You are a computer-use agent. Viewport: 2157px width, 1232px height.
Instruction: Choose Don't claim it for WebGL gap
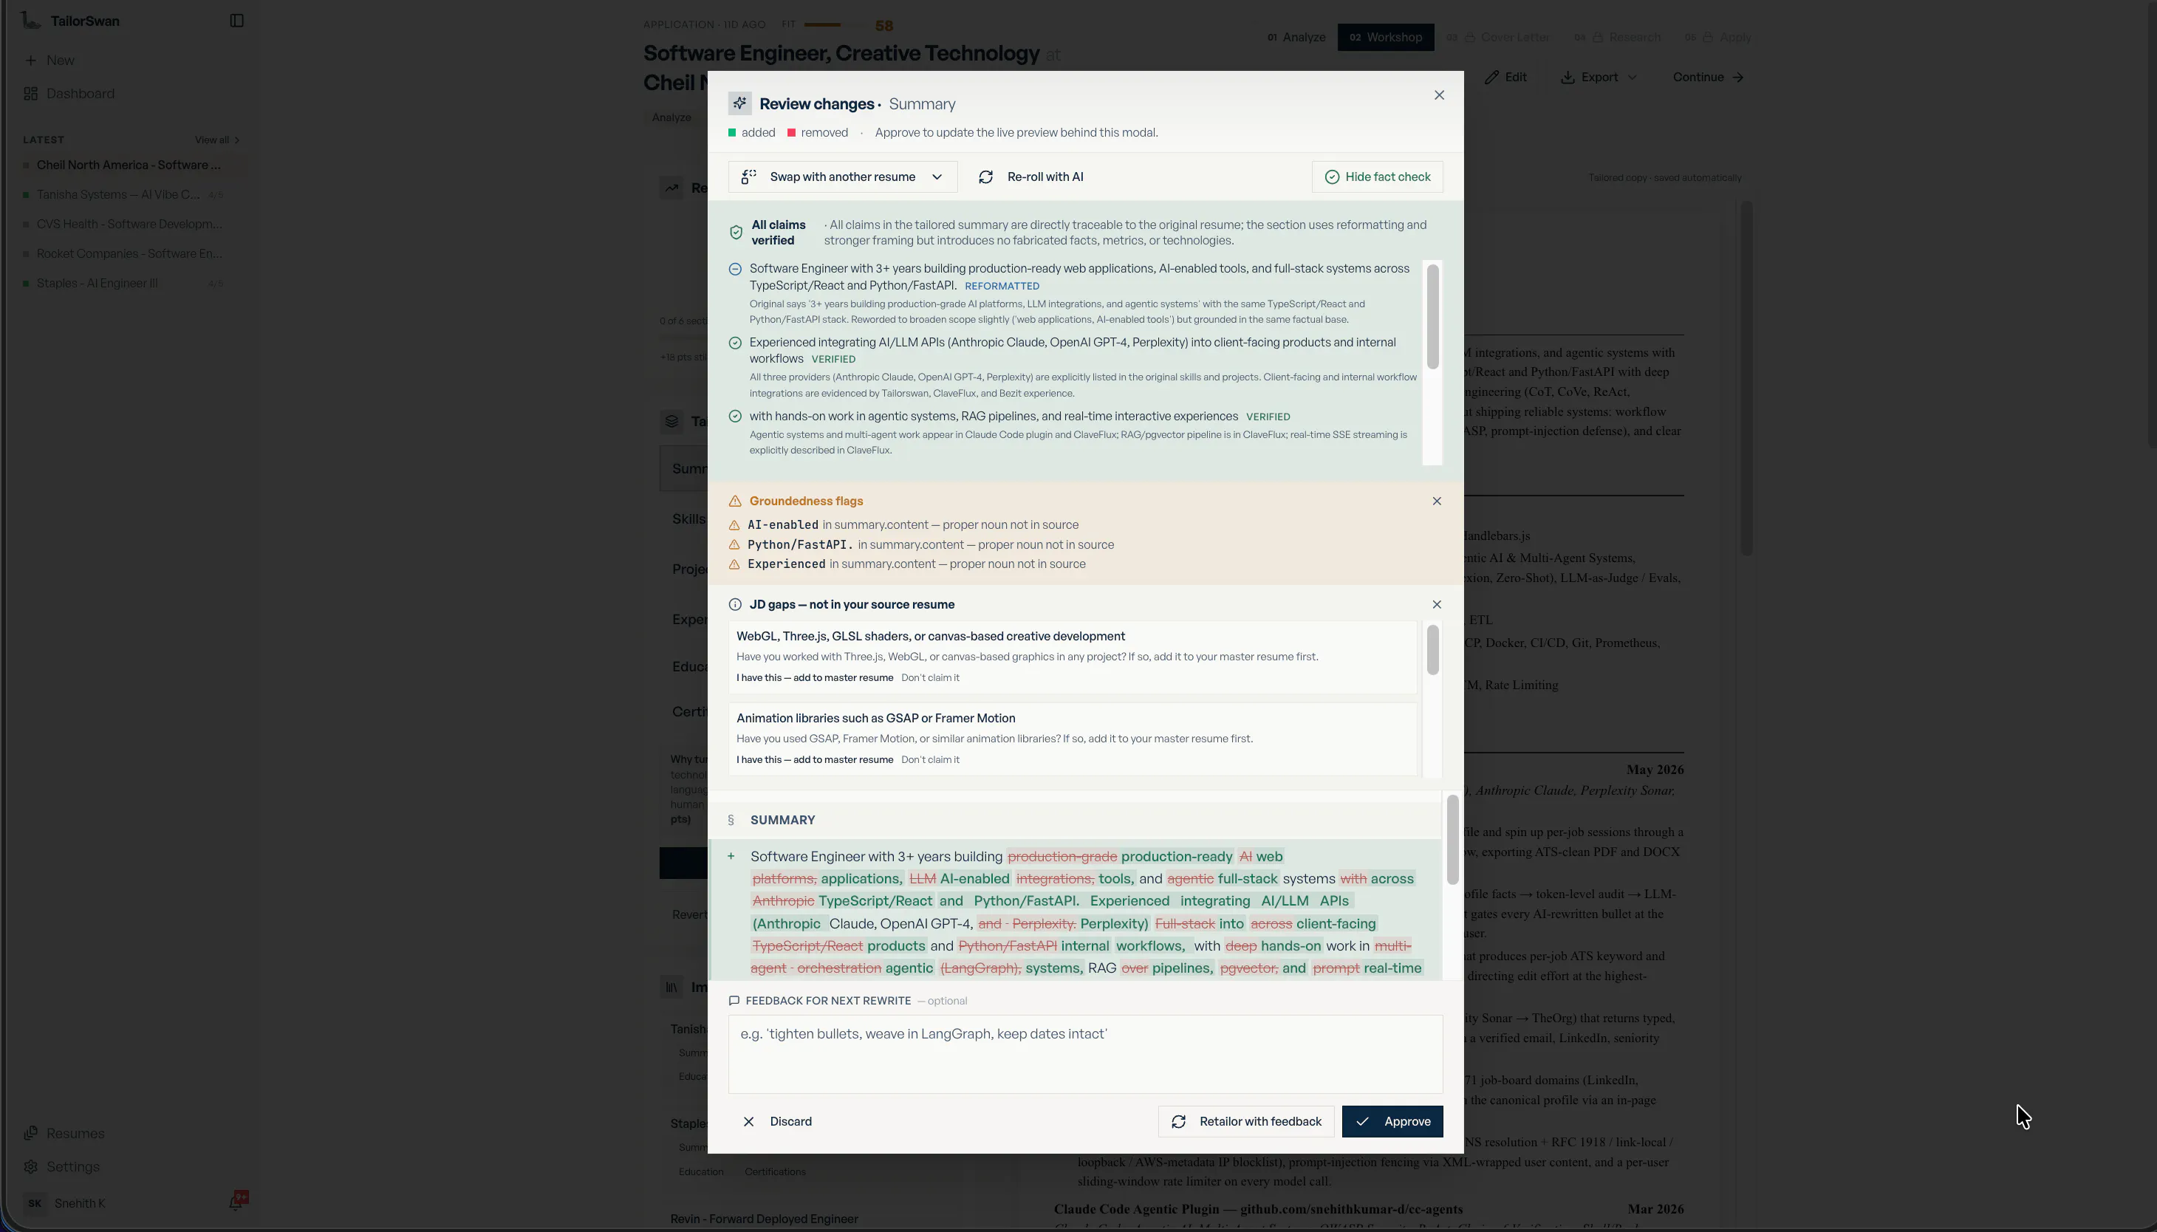tap(930, 678)
